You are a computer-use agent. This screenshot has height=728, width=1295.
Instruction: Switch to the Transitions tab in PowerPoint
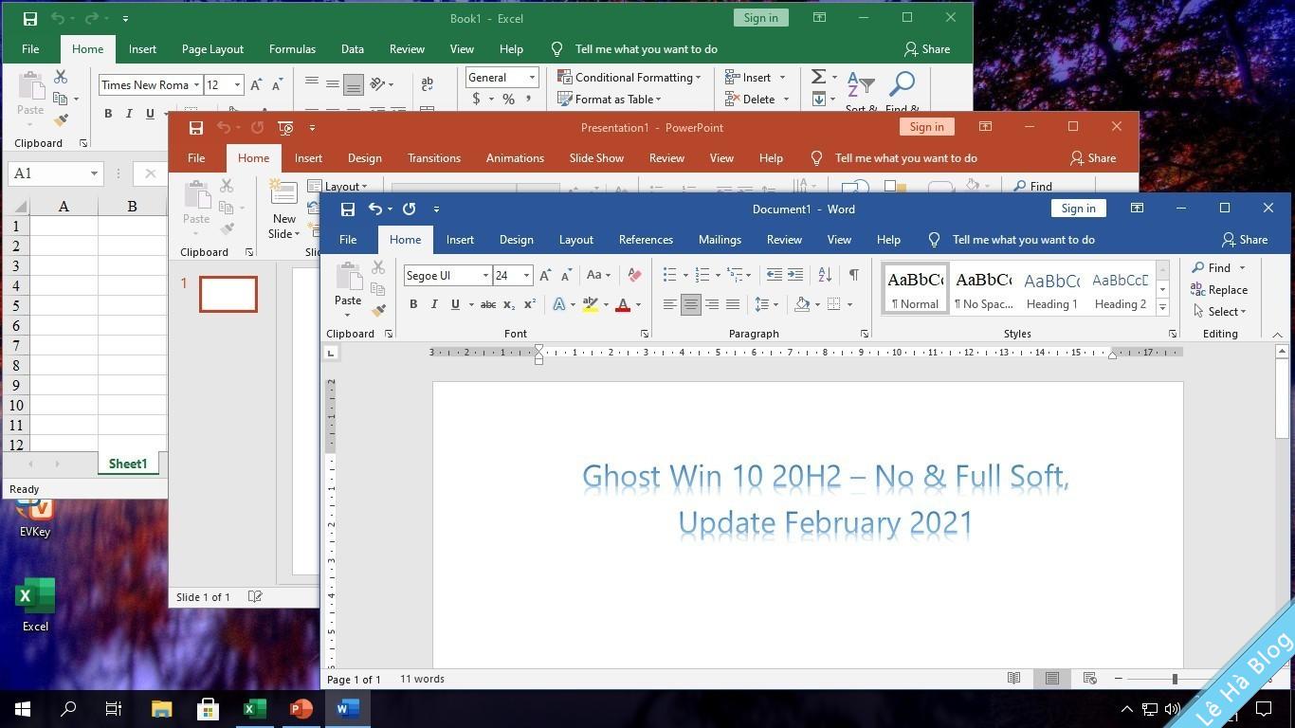point(433,158)
